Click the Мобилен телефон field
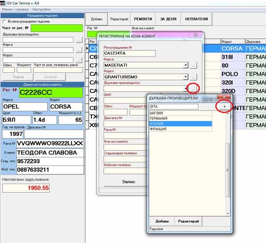Screen dimensions: 266x243 click(x=125, y=171)
